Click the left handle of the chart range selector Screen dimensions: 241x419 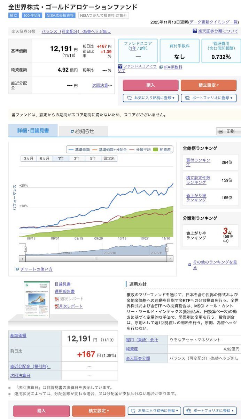pos(25,249)
